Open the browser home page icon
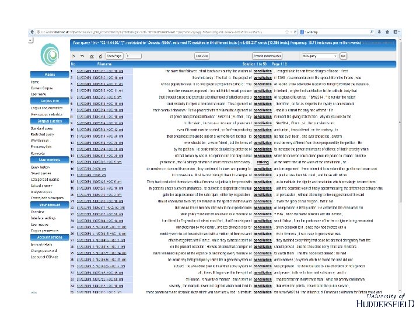 click(x=387, y=32)
